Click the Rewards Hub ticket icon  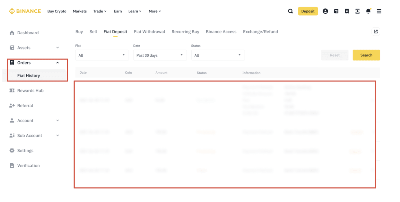click(x=12, y=90)
